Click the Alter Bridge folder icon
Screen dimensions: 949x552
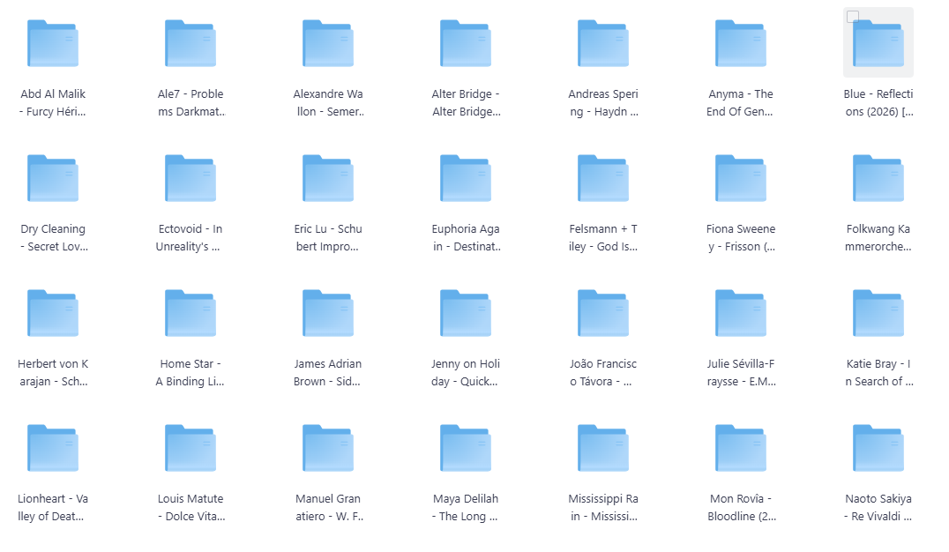[466, 43]
